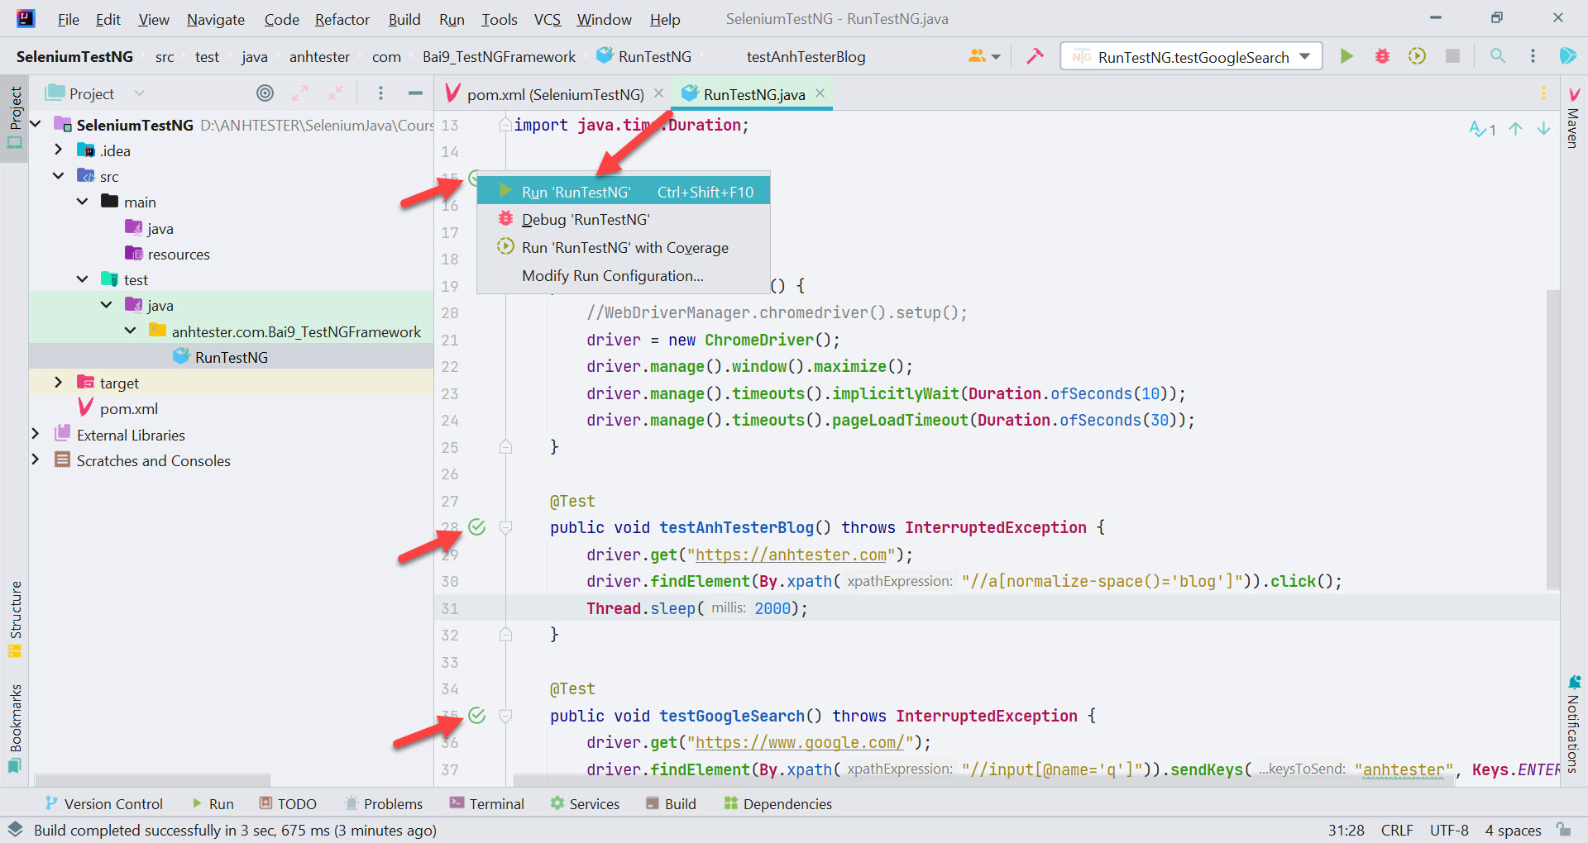Click the Project panel horizontal scrollbar

pyautogui.click(x=153, y=779)
